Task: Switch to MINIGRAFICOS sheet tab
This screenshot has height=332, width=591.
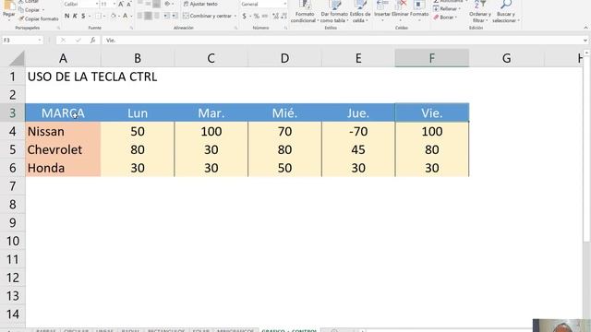Action: point(235,330)
